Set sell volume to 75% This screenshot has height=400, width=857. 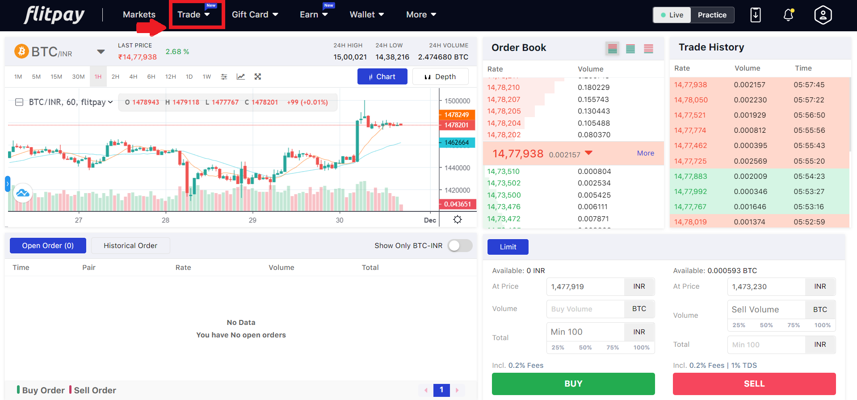pos(794,325)
